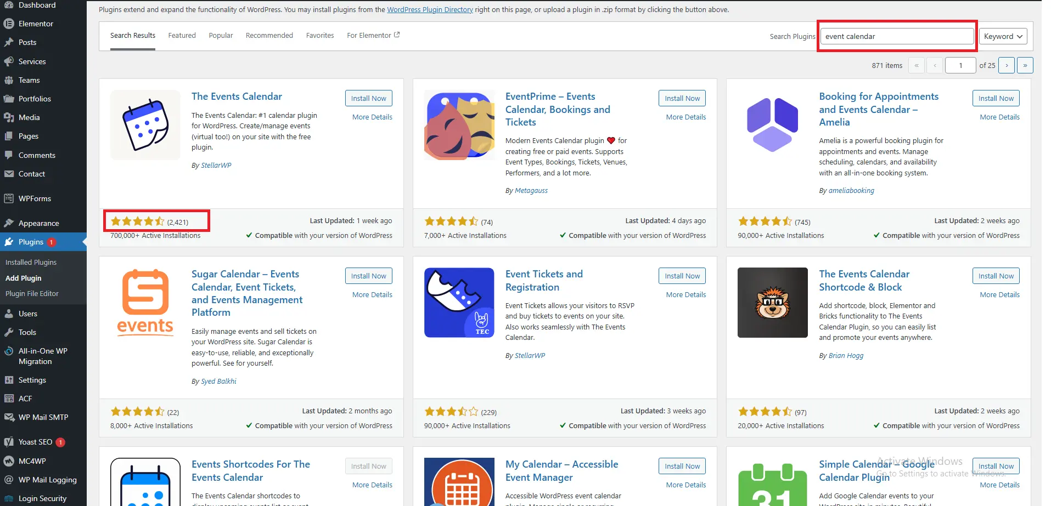This screenshot has height=506, width=1051.
Task: Switch to the Featured plugins tab
Action: click(x=182, y=35)
